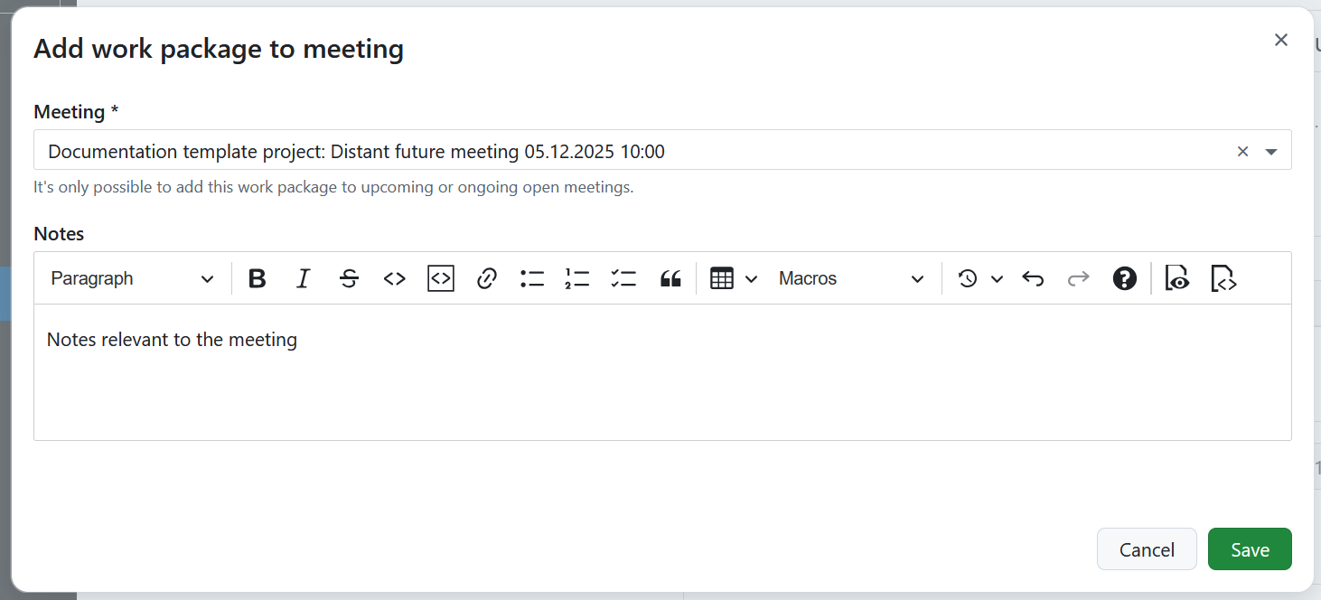The height and width of the screenshot is (600, 1321).
Task: Open the table insertion dropdown chevron
Action: (752, 278)
